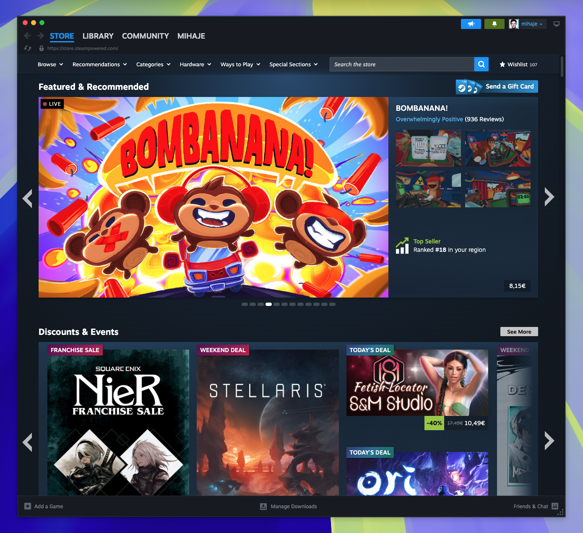Viewport: 583px width, 533px height.
Task: Click the Manage Downloads icon
Action: coord(263,506)
